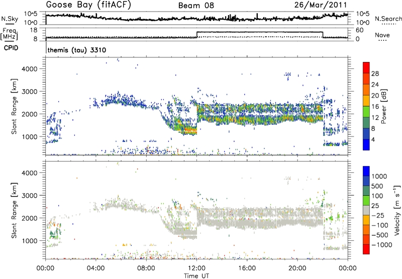Viewport: 402px width, 279px height.
Task: Click the "20" label on the Power scale
Action: pyautogui.click(x=375, y=96)
